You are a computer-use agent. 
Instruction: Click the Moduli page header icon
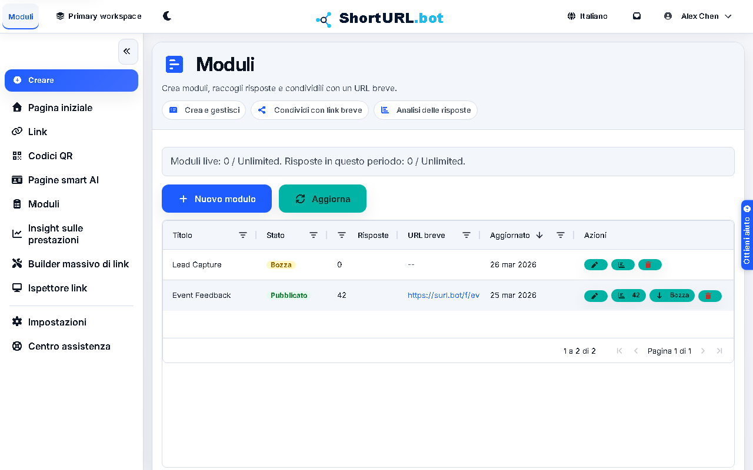coord(175,64)
